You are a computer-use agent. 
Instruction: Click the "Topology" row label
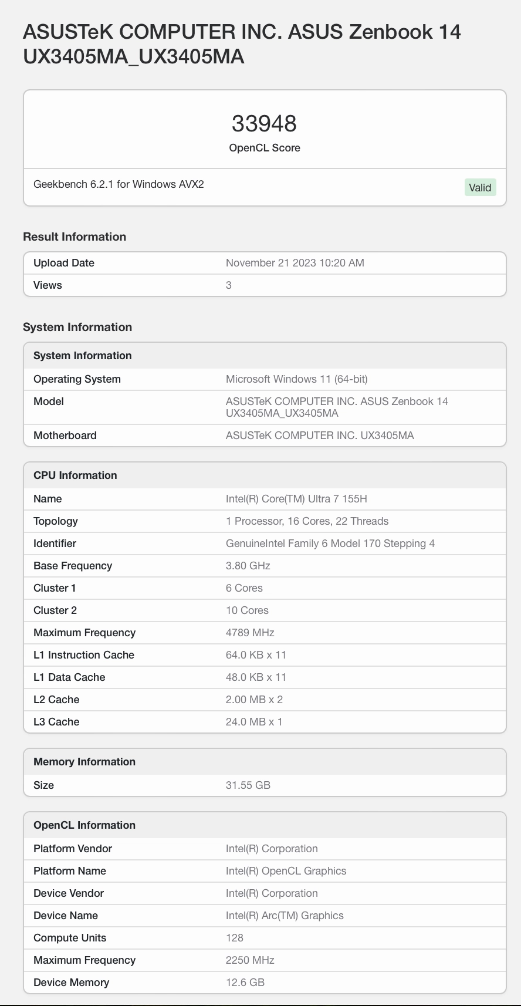pos(56,521)
